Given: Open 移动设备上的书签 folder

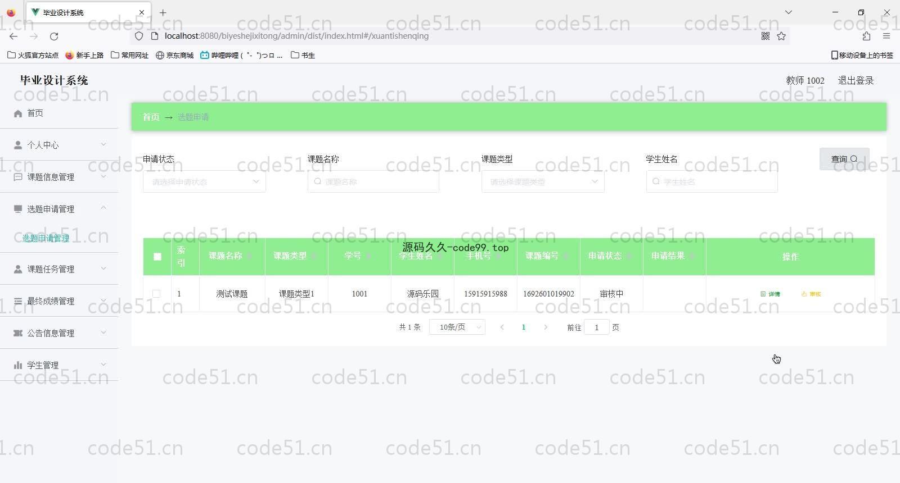Looking at the screenshot, I should pyautogui.click(x=862, y=55).
